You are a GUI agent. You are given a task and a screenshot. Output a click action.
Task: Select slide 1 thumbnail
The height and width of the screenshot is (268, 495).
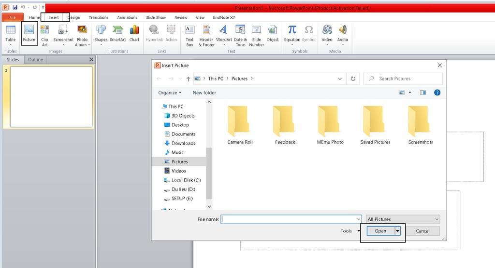click(x=51, y=97)
